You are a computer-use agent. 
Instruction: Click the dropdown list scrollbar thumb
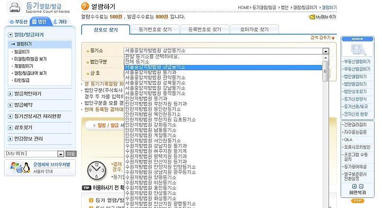click(x=325, y=71)
